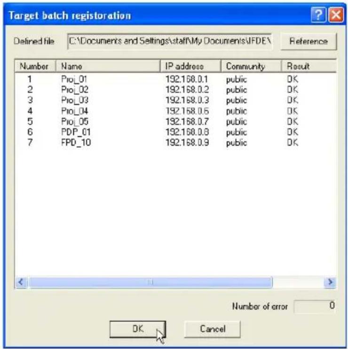Click IP address 192.168.0.6
The height and width of the screenshot is (349, 348).
(x=187, y=111)
